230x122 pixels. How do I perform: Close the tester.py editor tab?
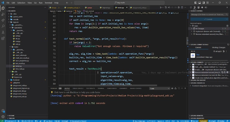pos(127,7)
